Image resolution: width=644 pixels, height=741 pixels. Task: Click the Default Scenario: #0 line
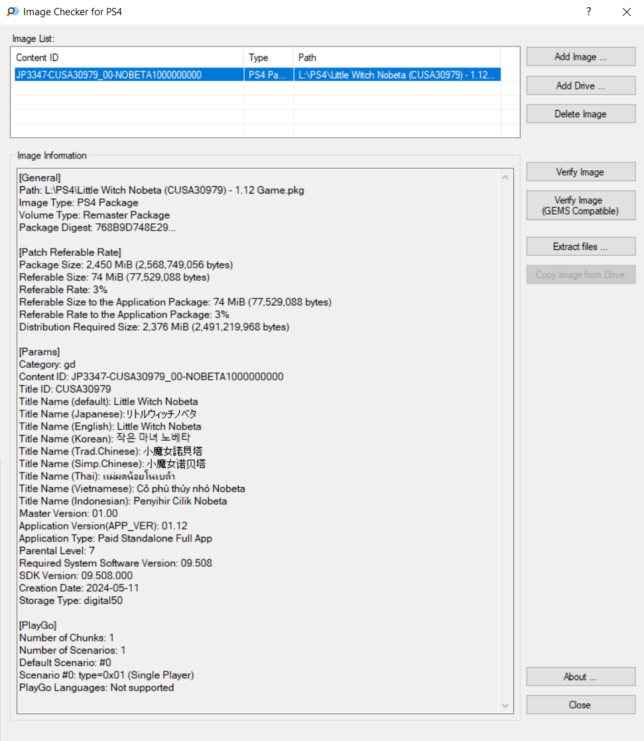65,663
